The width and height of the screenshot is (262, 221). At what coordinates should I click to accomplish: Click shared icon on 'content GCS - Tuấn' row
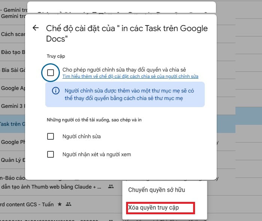click(68, 204)
